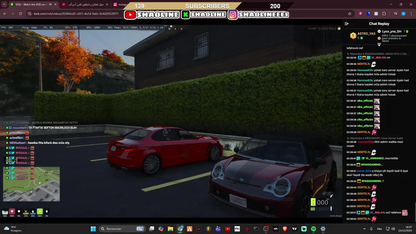Open the weather widget showing 16°C Nuageux
This screenshot has height=234, width=416.
tap(12, 229)
